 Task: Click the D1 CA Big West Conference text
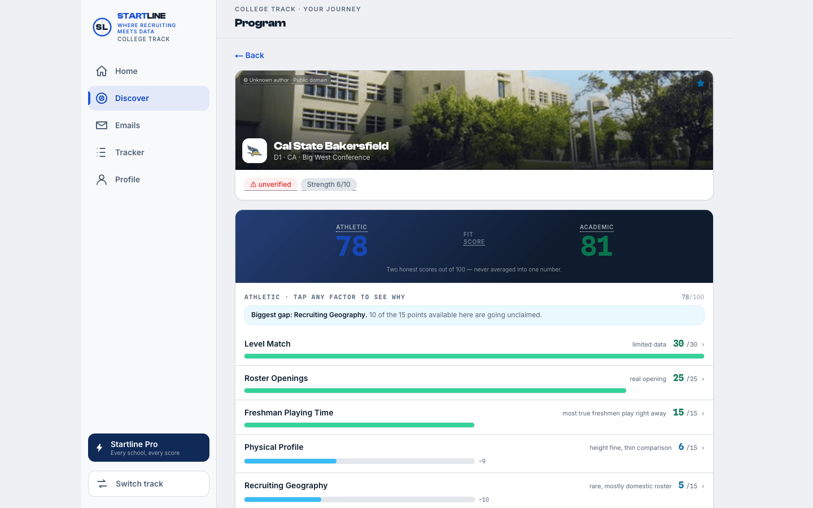[x=322, y=157]
